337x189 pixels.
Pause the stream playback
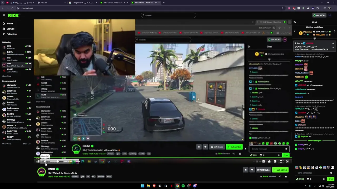(x=39, y=161)
